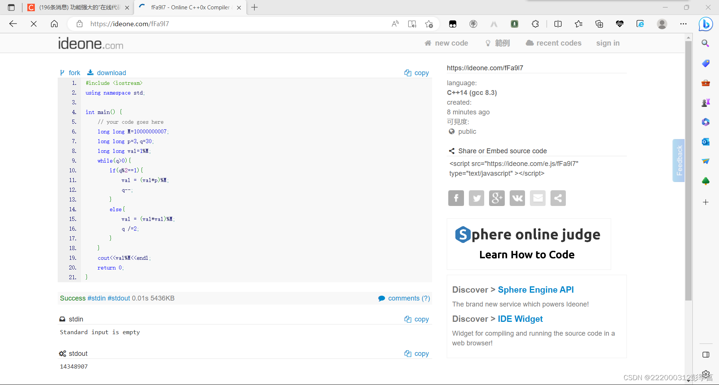Close the fFa9l7 ideone tab
The image size is (719, 385).
(x=239, y=7)
